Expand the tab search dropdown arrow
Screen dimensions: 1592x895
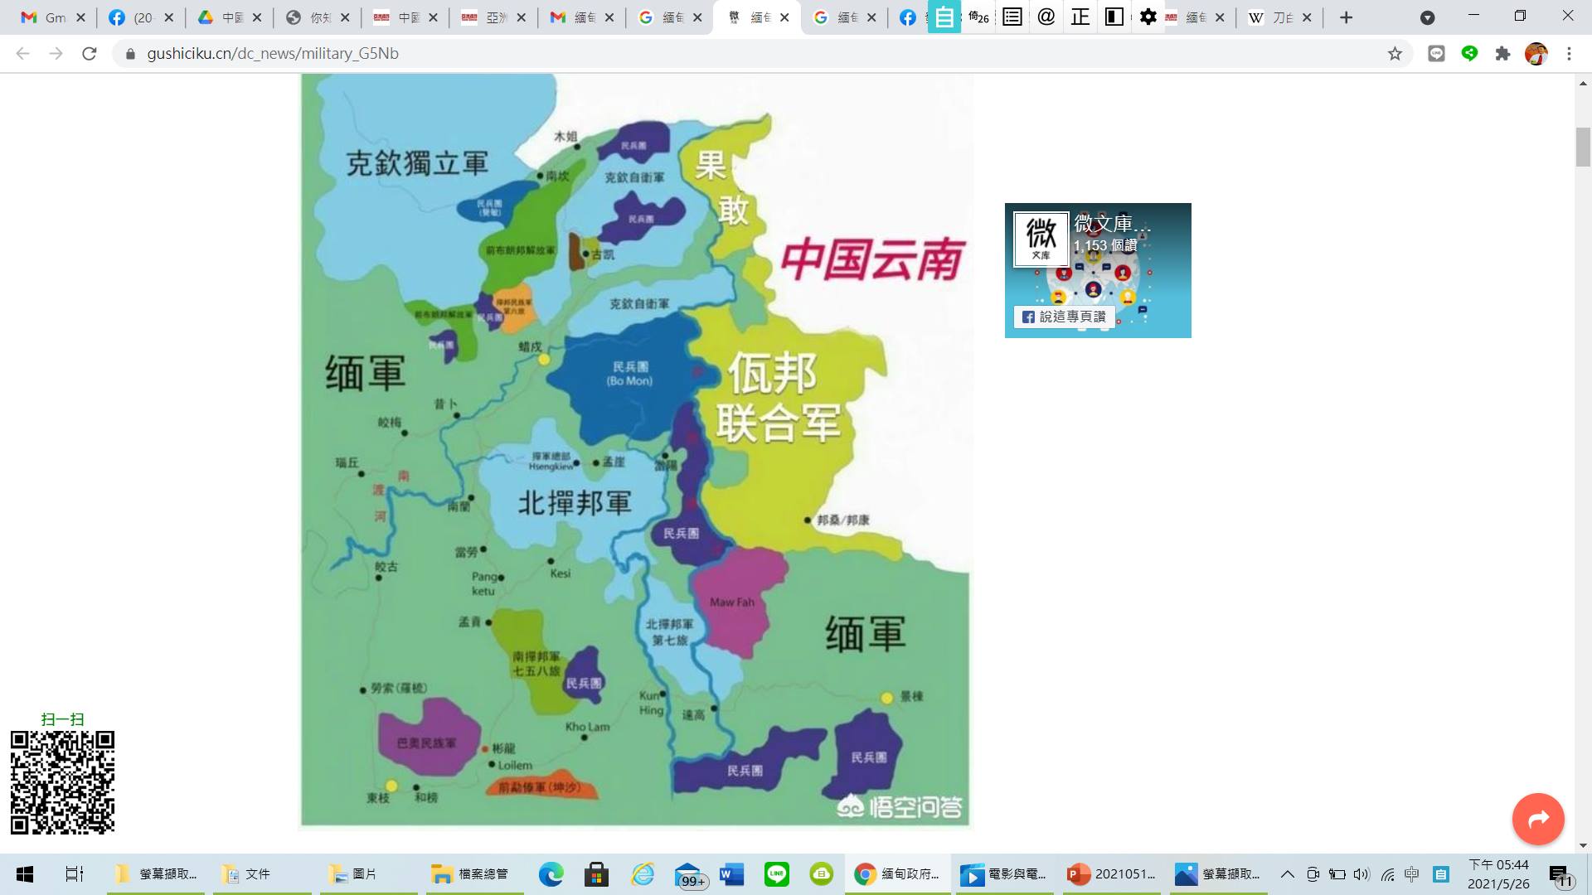pos(1427,17)
